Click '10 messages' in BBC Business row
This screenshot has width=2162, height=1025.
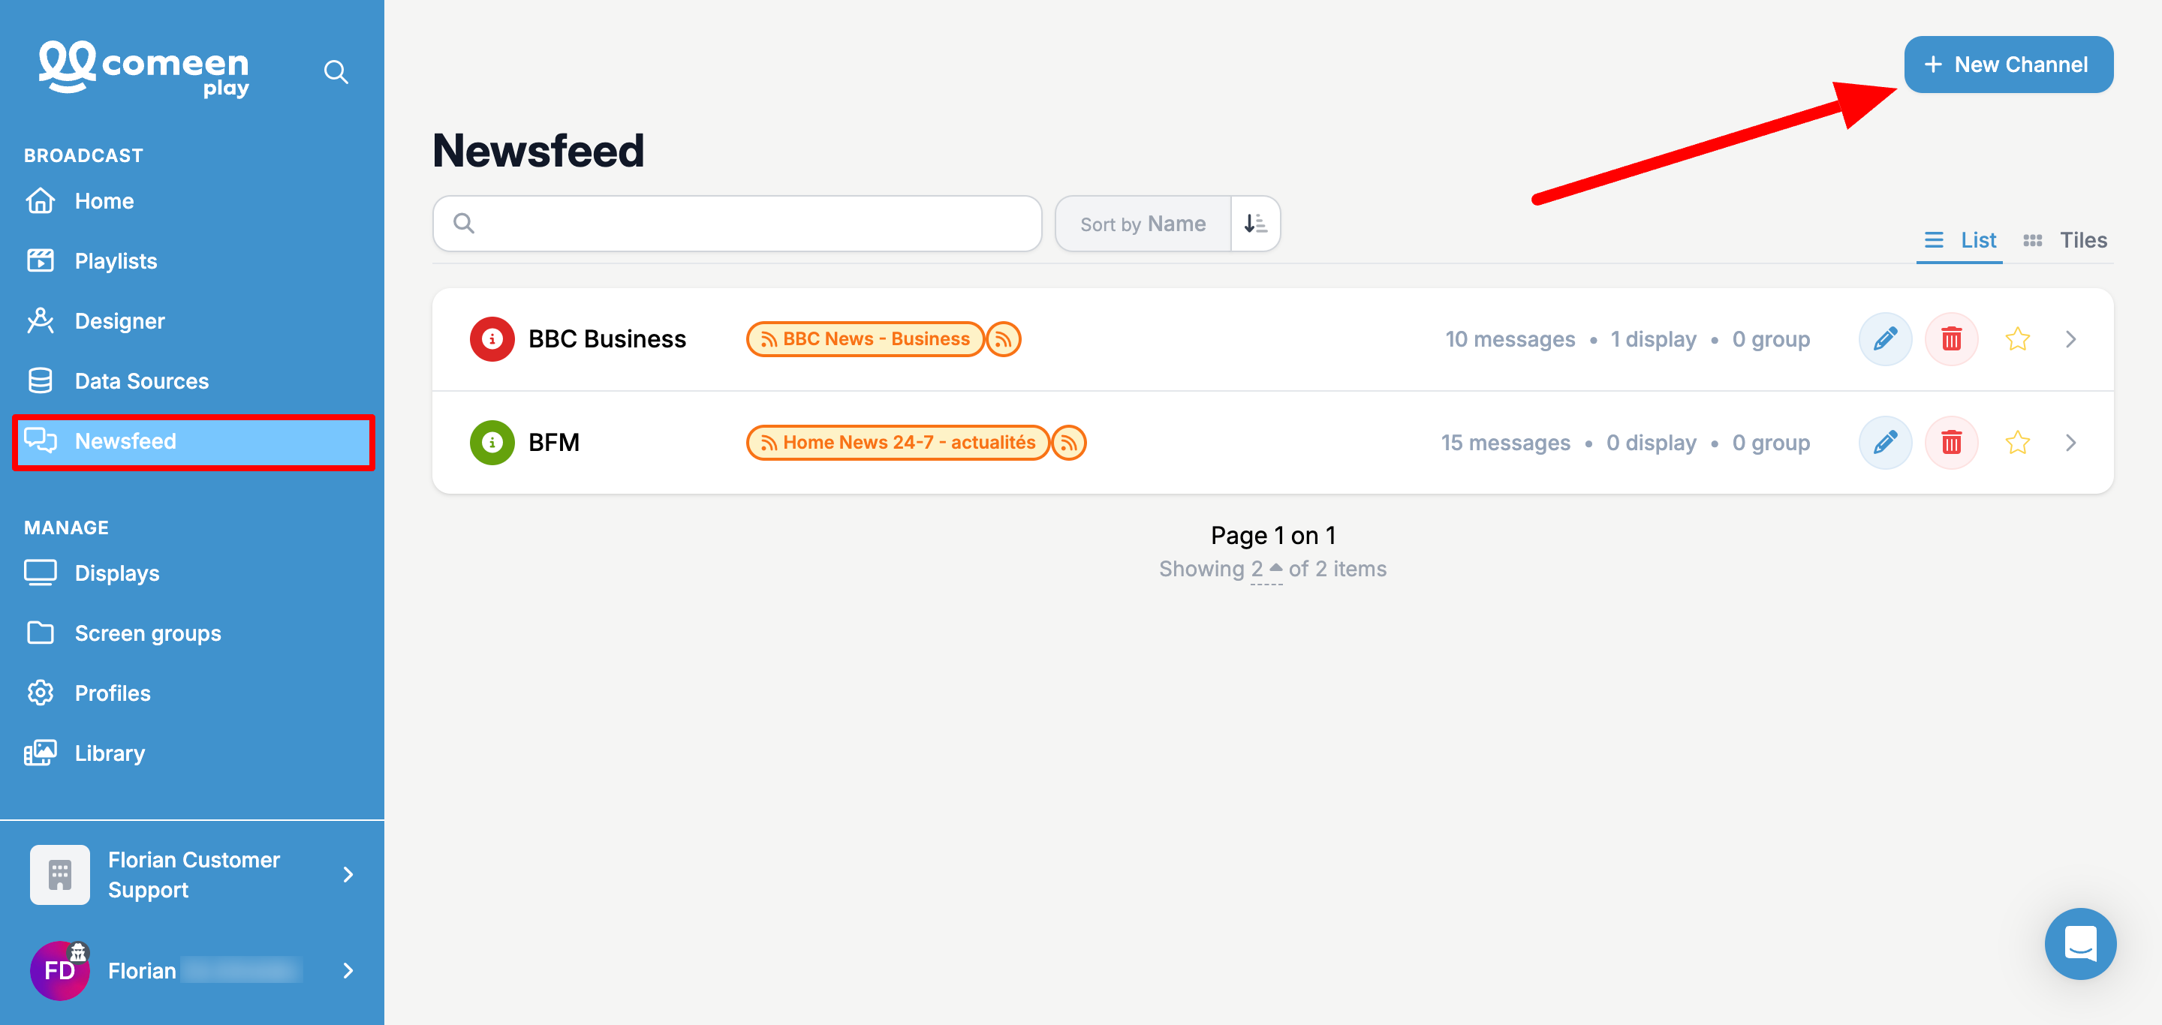pos(1509,339)
